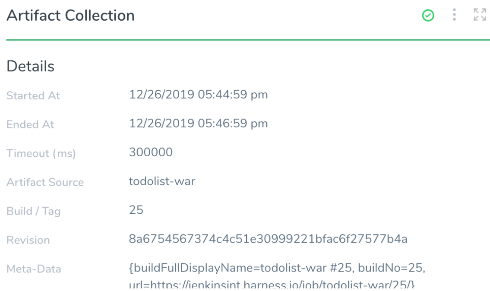
Task: Click the Meta-Data label
Action: pyautogui.click(x=34, y=269)
